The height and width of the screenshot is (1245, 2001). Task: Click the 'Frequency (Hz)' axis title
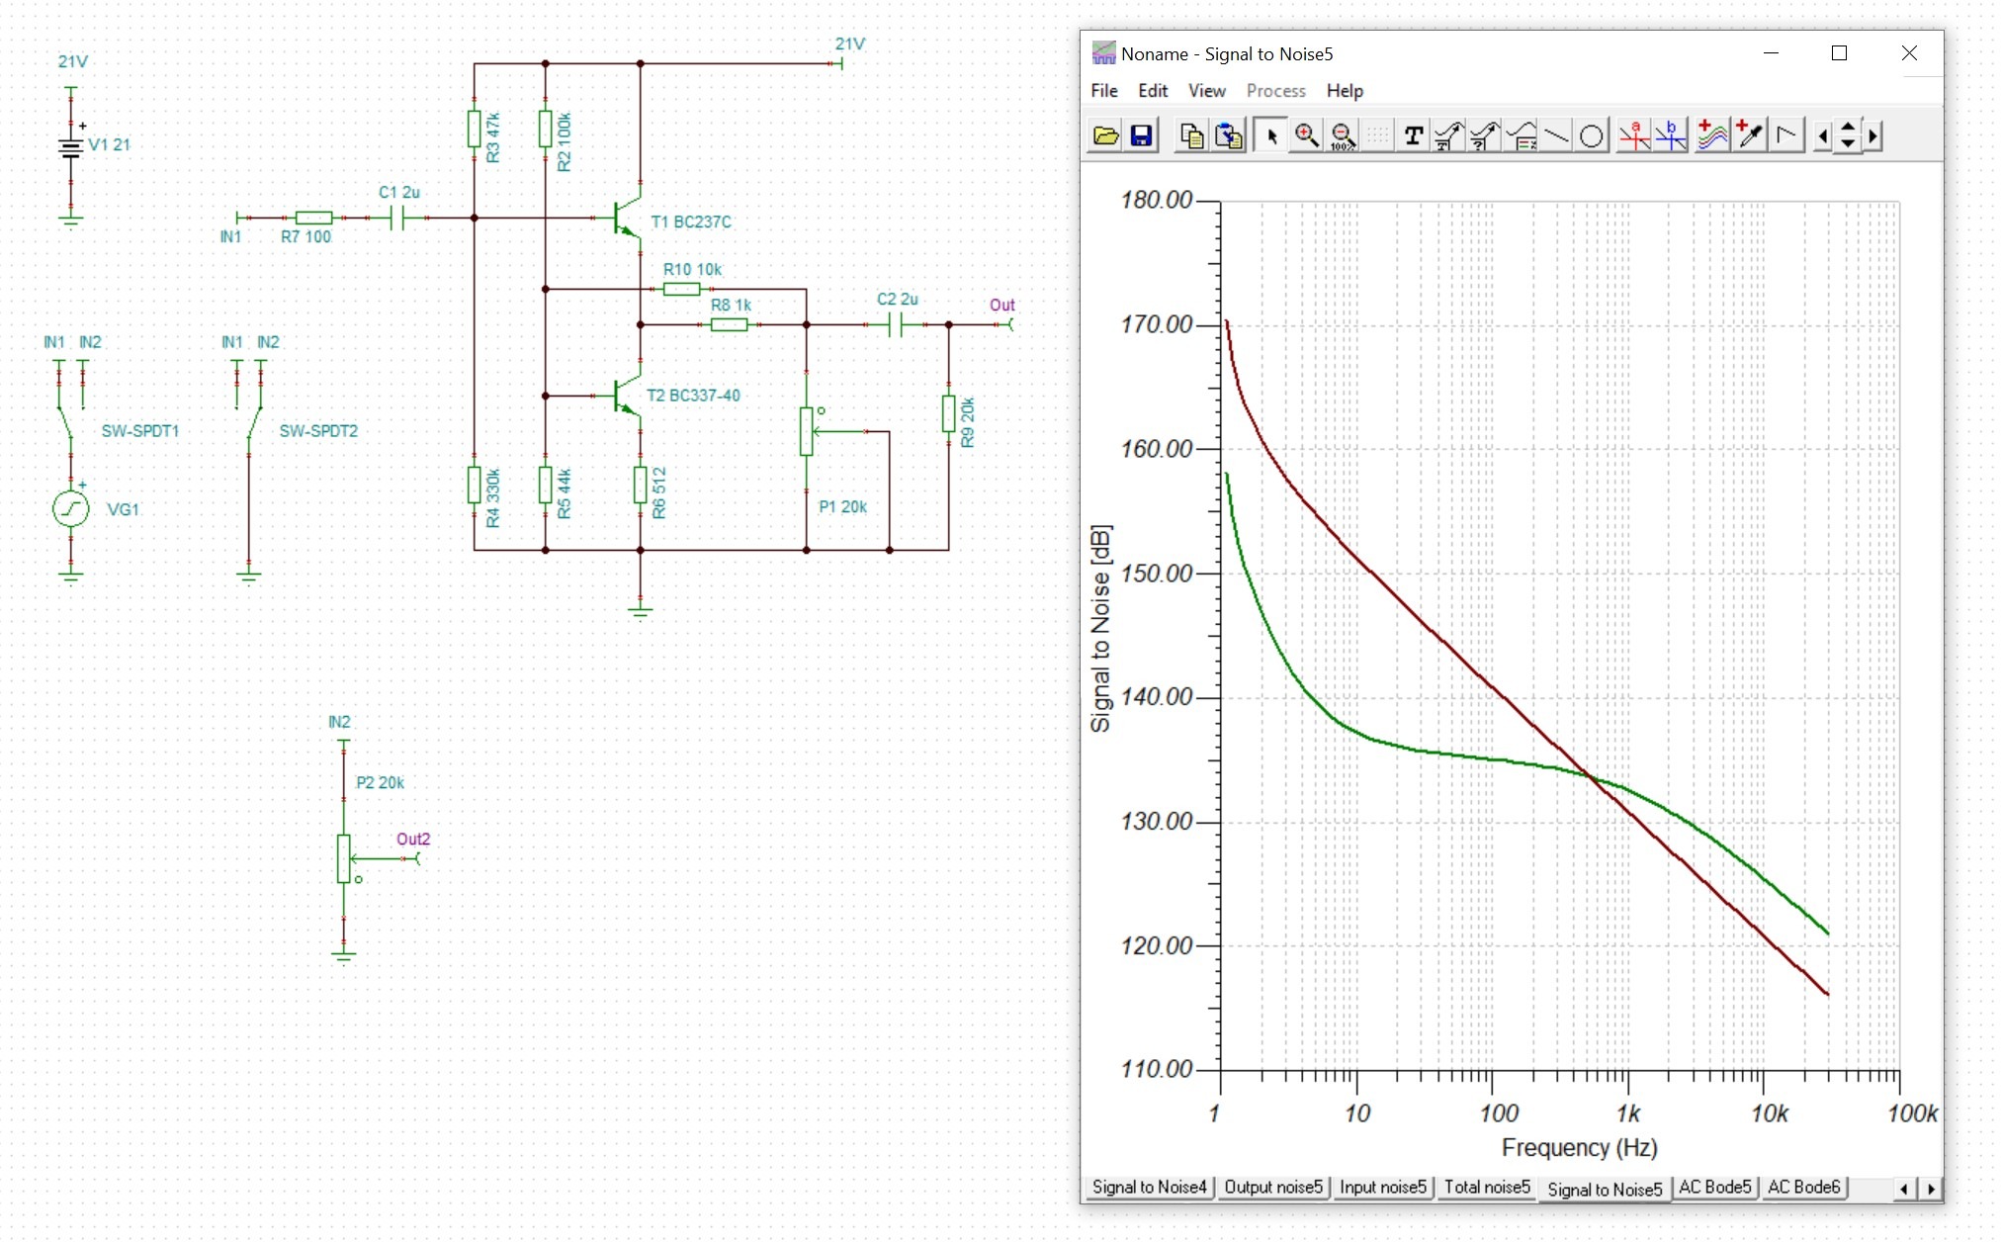pos(1580,1147)
